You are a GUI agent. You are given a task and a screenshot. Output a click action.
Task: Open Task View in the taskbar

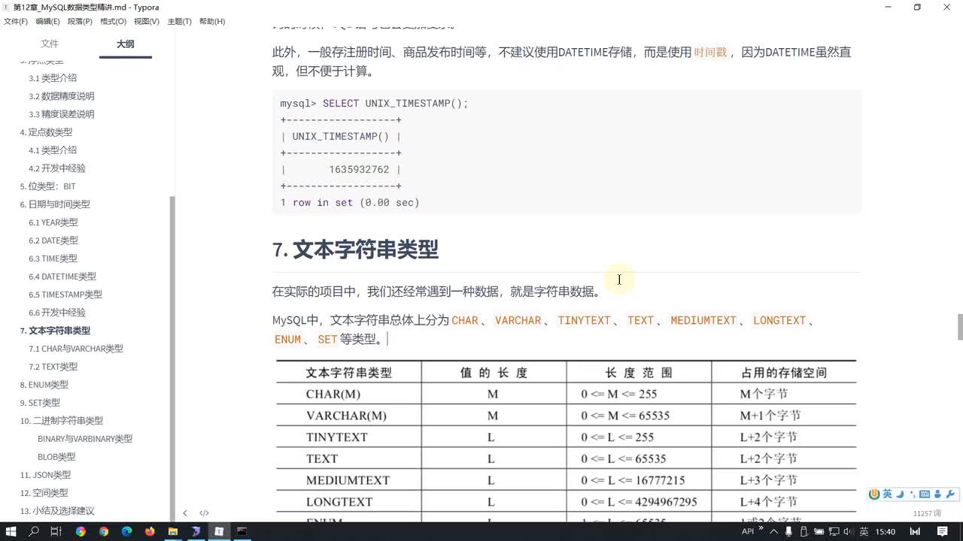[56, 531]
